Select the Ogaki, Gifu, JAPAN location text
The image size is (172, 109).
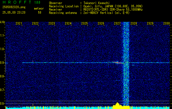[113, 6]
